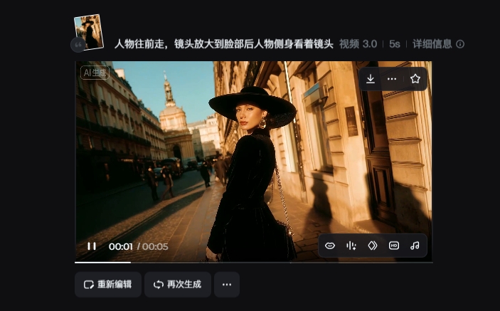Click the AI sound effects icon
The width and height of the screenshot is (500, 311).
(351, 246)
